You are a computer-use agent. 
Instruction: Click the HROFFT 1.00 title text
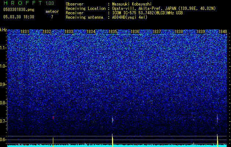pyautogui.click(x=29, y=3)
